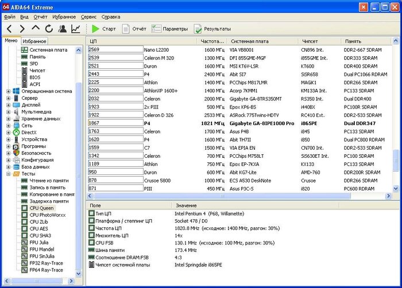This screenshot has height=288, width=402.
Task: Expand the Мультимедиа tree node
Action: pyautogui.click(x=8, y=112)
